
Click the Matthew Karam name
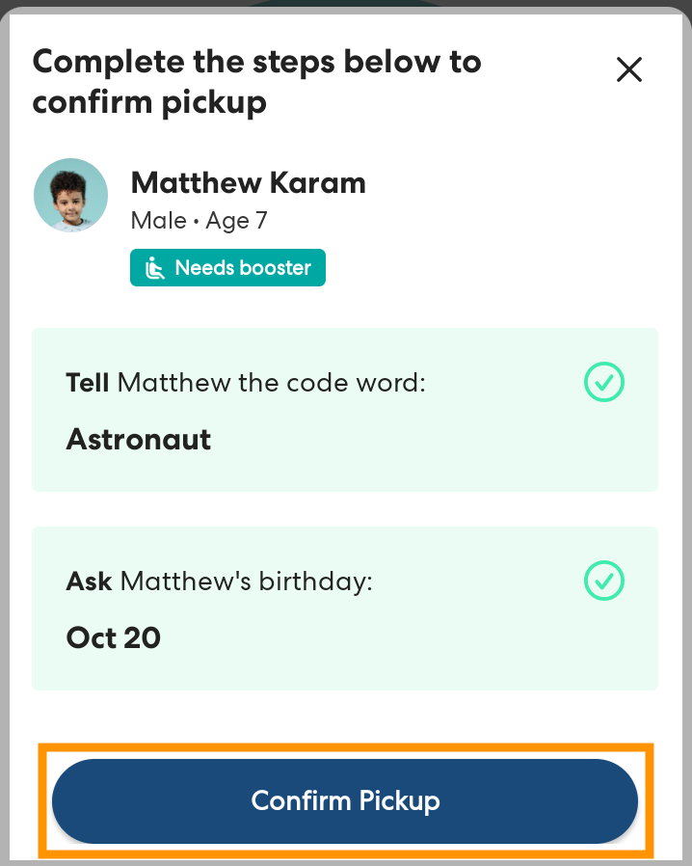pyautogui.click(x=248, y=182)
